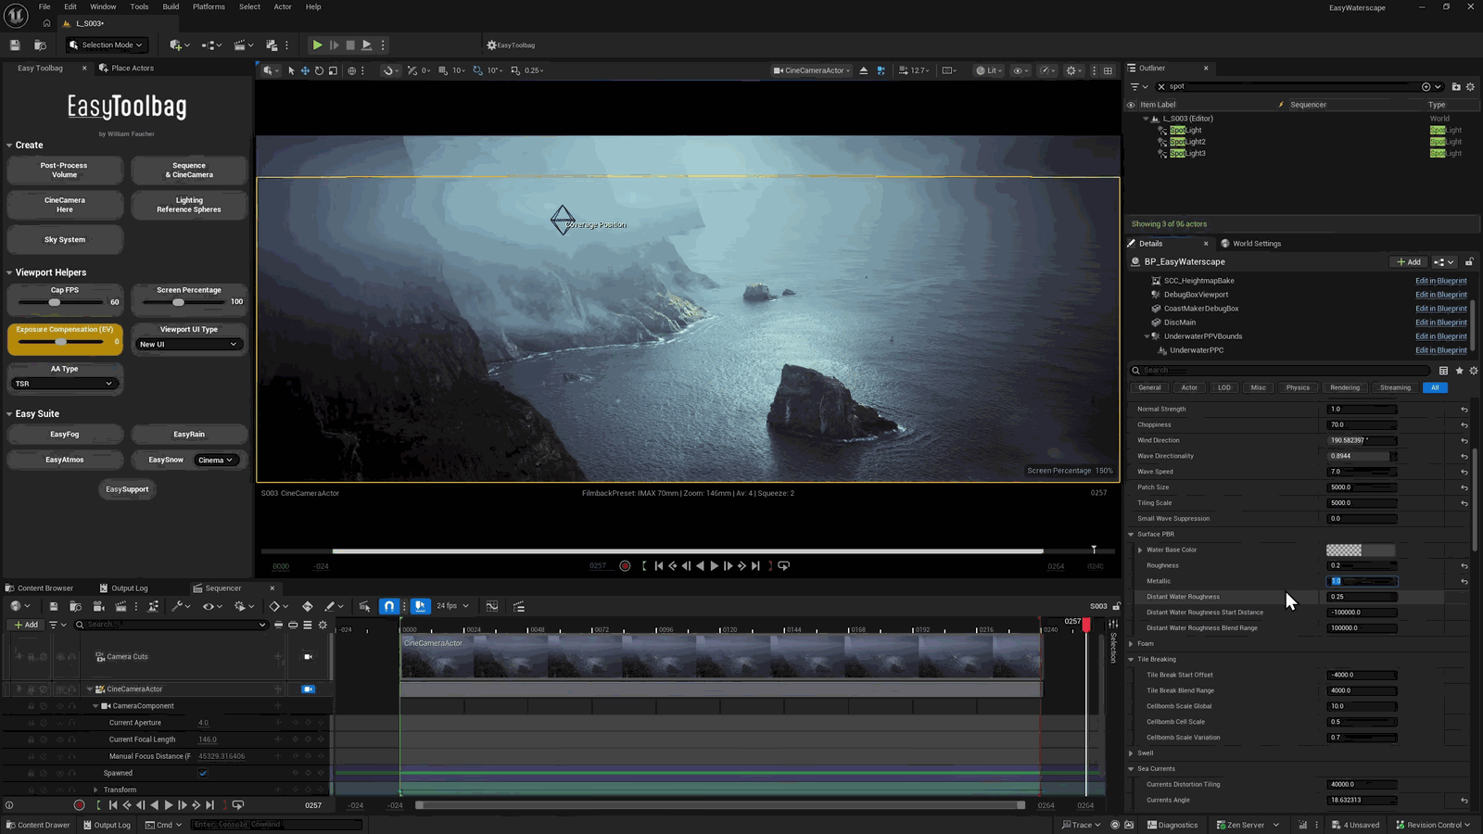
Task: Open the Viewport UI Type dropdown
Action: click(x=188, y=345)
